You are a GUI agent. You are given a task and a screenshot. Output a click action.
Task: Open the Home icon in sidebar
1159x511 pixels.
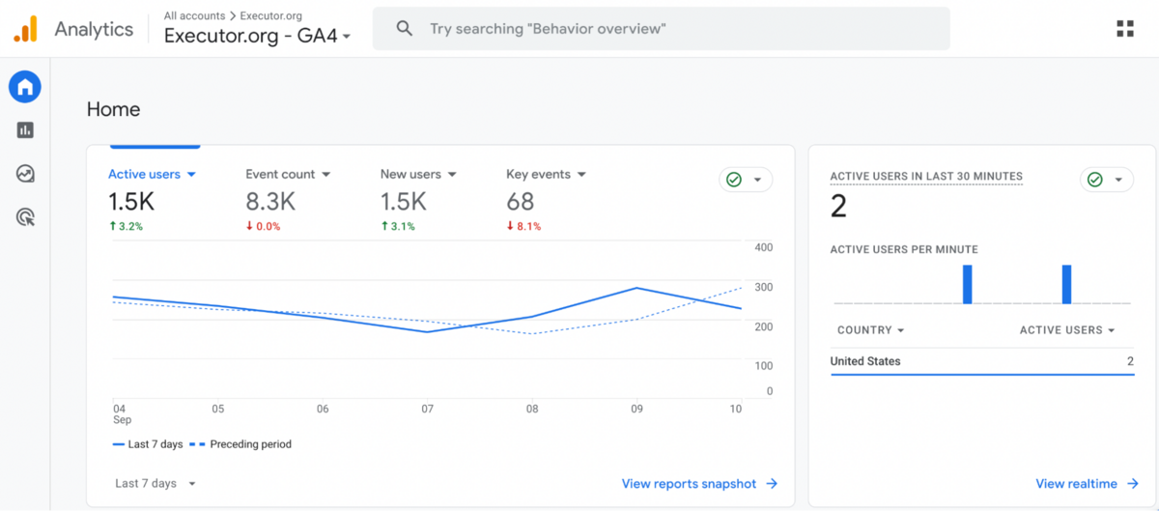coord(25,87)
